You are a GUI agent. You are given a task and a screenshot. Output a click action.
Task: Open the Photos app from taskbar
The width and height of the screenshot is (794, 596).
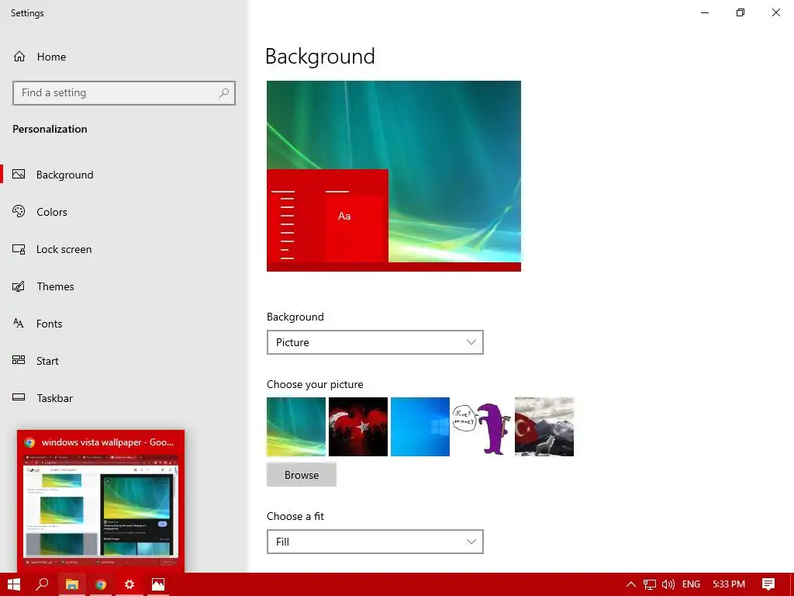[x=158, y=584]
